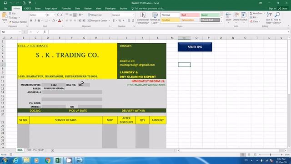The width and height of the screenshot is (291, 164).
Task: Click the AutoSum sigma icon
Action: point(251,13)
